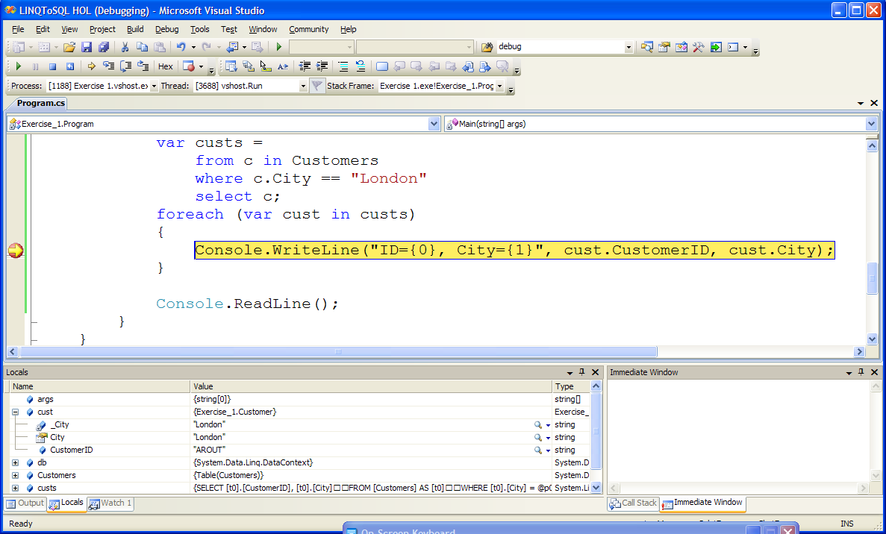Open the debug find combo box dropdown

[x=628, y=48]
